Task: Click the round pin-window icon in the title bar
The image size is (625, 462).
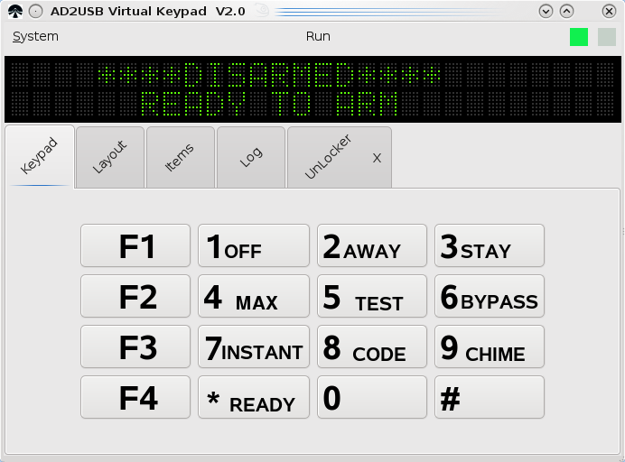Action: 35,11
